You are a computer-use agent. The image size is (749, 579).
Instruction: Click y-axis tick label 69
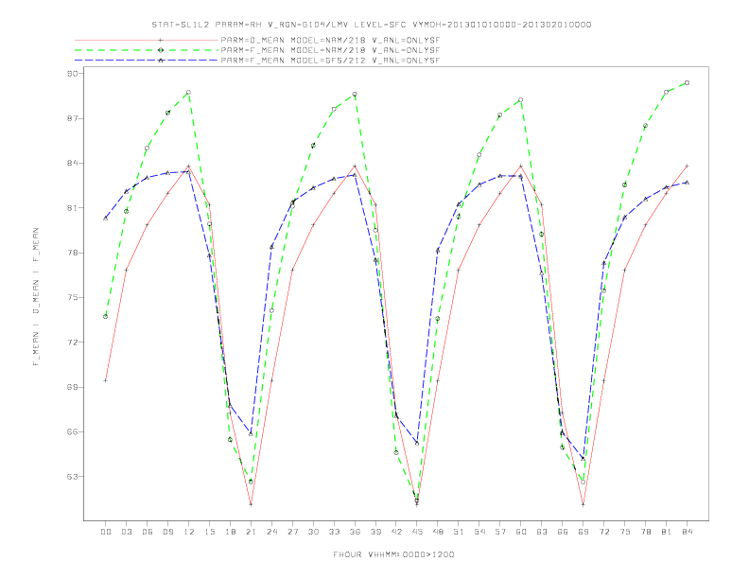pyautogui.click(x=72, y=387)
